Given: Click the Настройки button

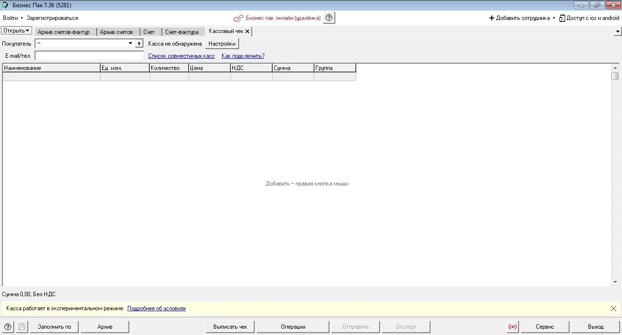Looking at the screenshot, I should 222,44.
